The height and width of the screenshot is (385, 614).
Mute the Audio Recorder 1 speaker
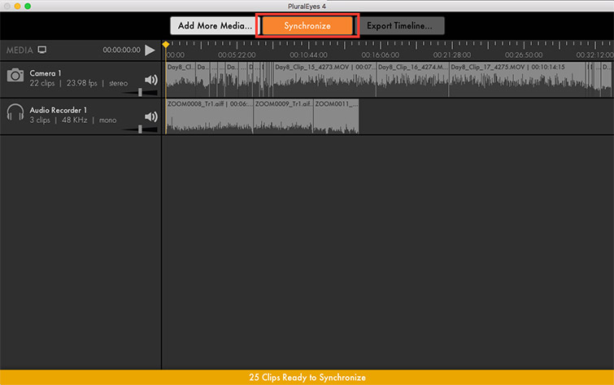[150, 116]
